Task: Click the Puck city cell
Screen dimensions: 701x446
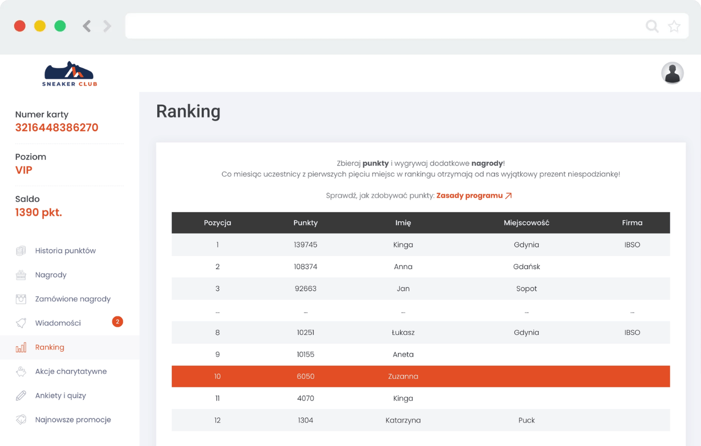Action: tap(526, 420)
